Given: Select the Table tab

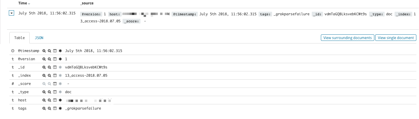Looking at the screenshot, I should pos(20,38).
